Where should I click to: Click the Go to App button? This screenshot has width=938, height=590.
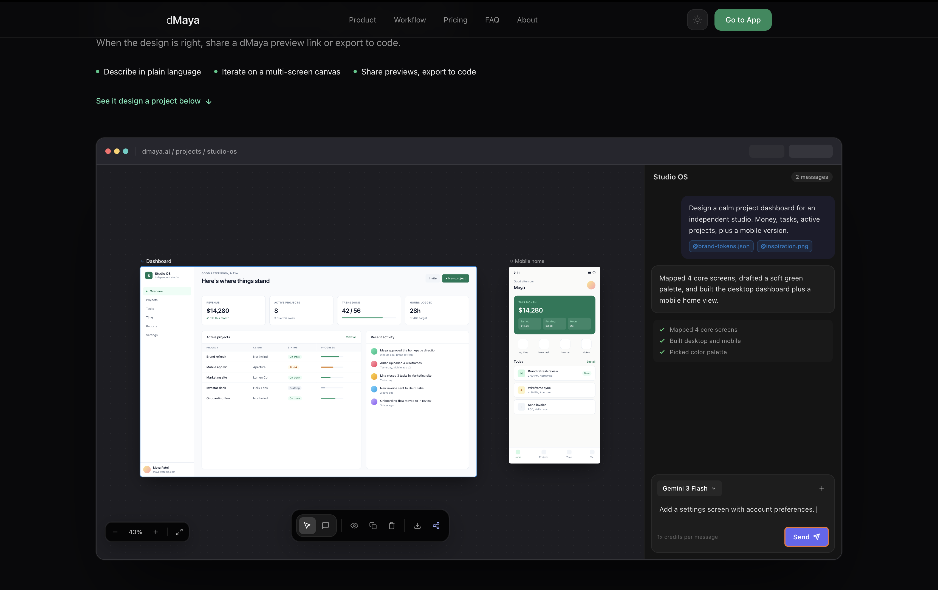point(743,20)
